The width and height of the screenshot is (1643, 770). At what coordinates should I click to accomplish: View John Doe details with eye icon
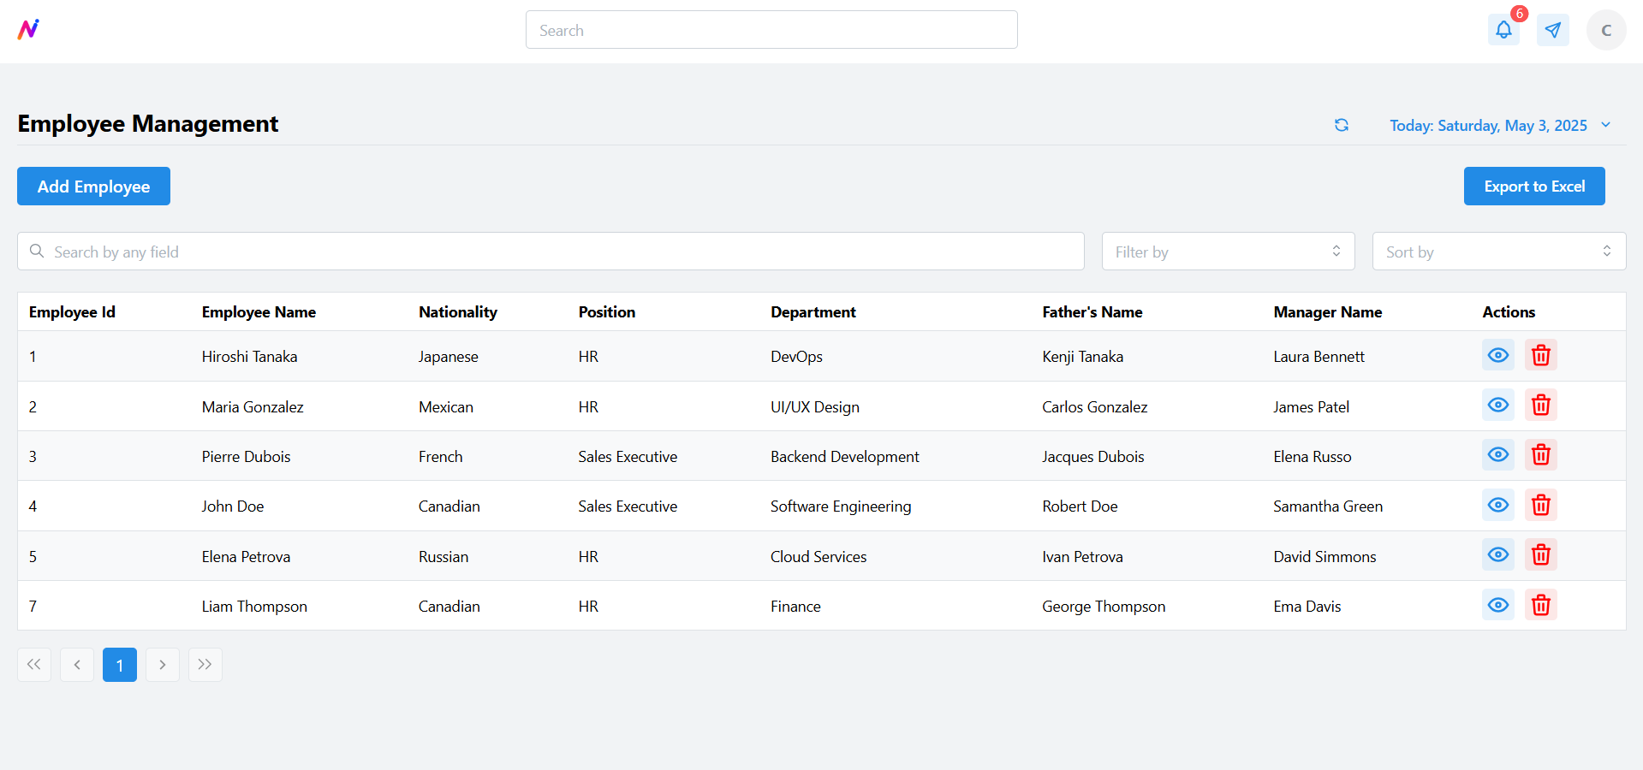[x=1497, y=505]
